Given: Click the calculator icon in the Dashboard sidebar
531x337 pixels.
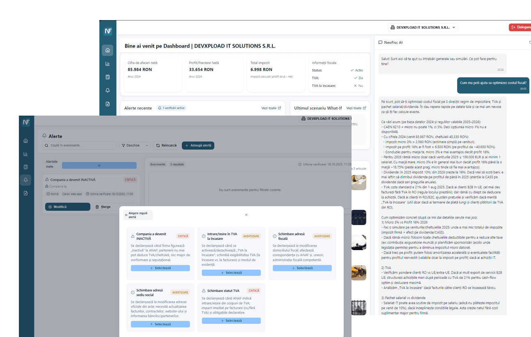Looking at the screenshot, I should (x=108, y=77).
